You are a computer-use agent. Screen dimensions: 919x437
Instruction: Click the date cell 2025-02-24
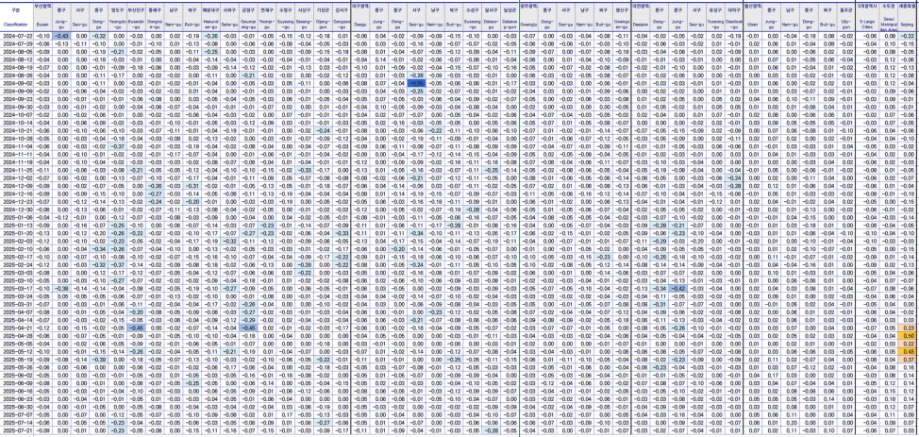point(15,264)
